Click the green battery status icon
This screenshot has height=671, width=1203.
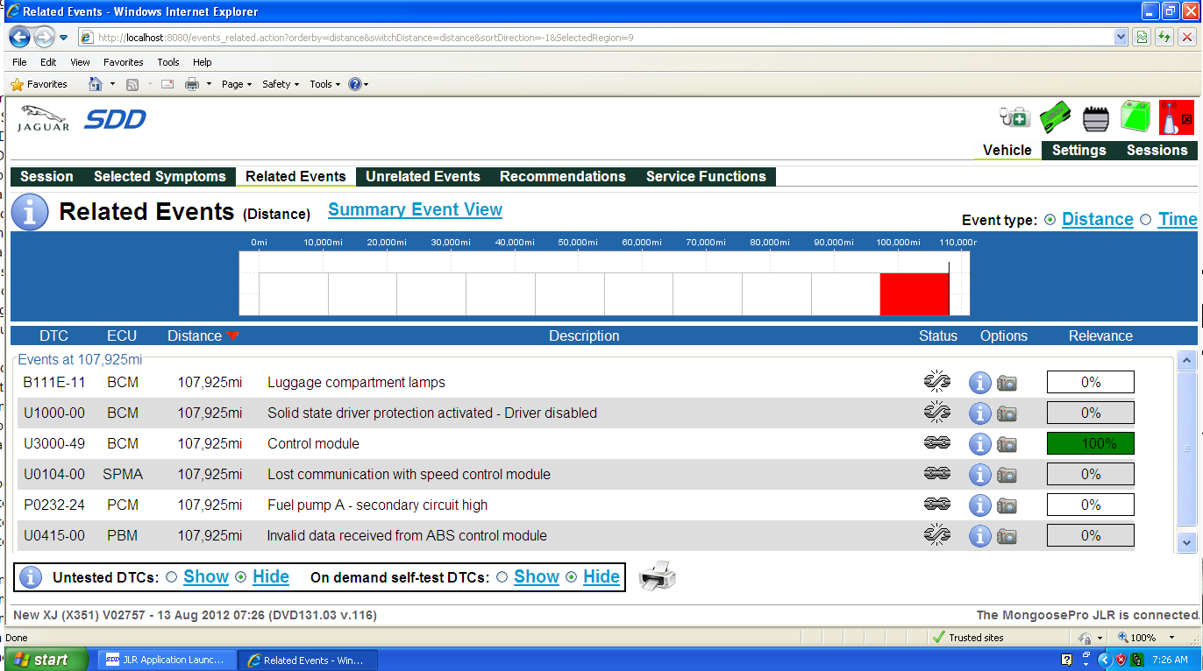point(1135,116)
